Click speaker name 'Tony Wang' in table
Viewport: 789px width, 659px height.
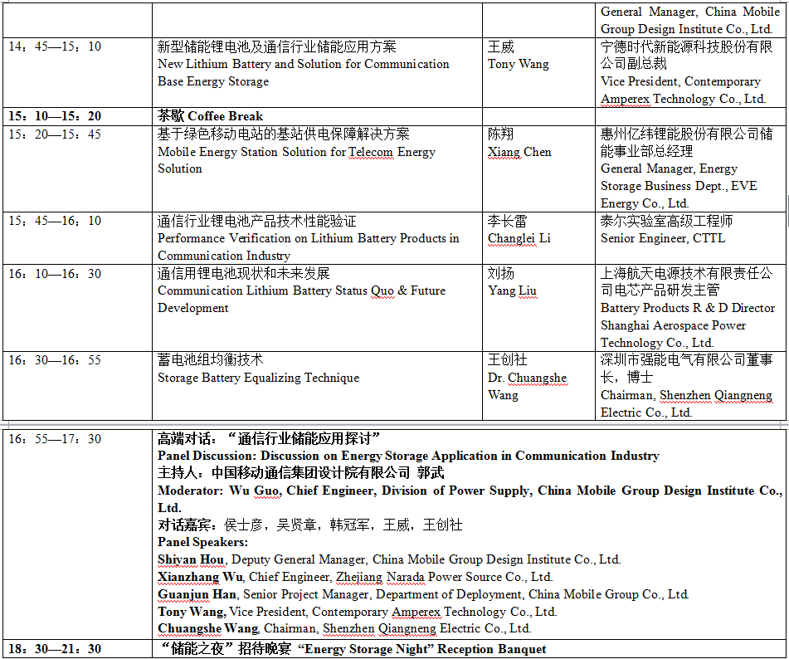pyautogui.click(x=518, y=64)
